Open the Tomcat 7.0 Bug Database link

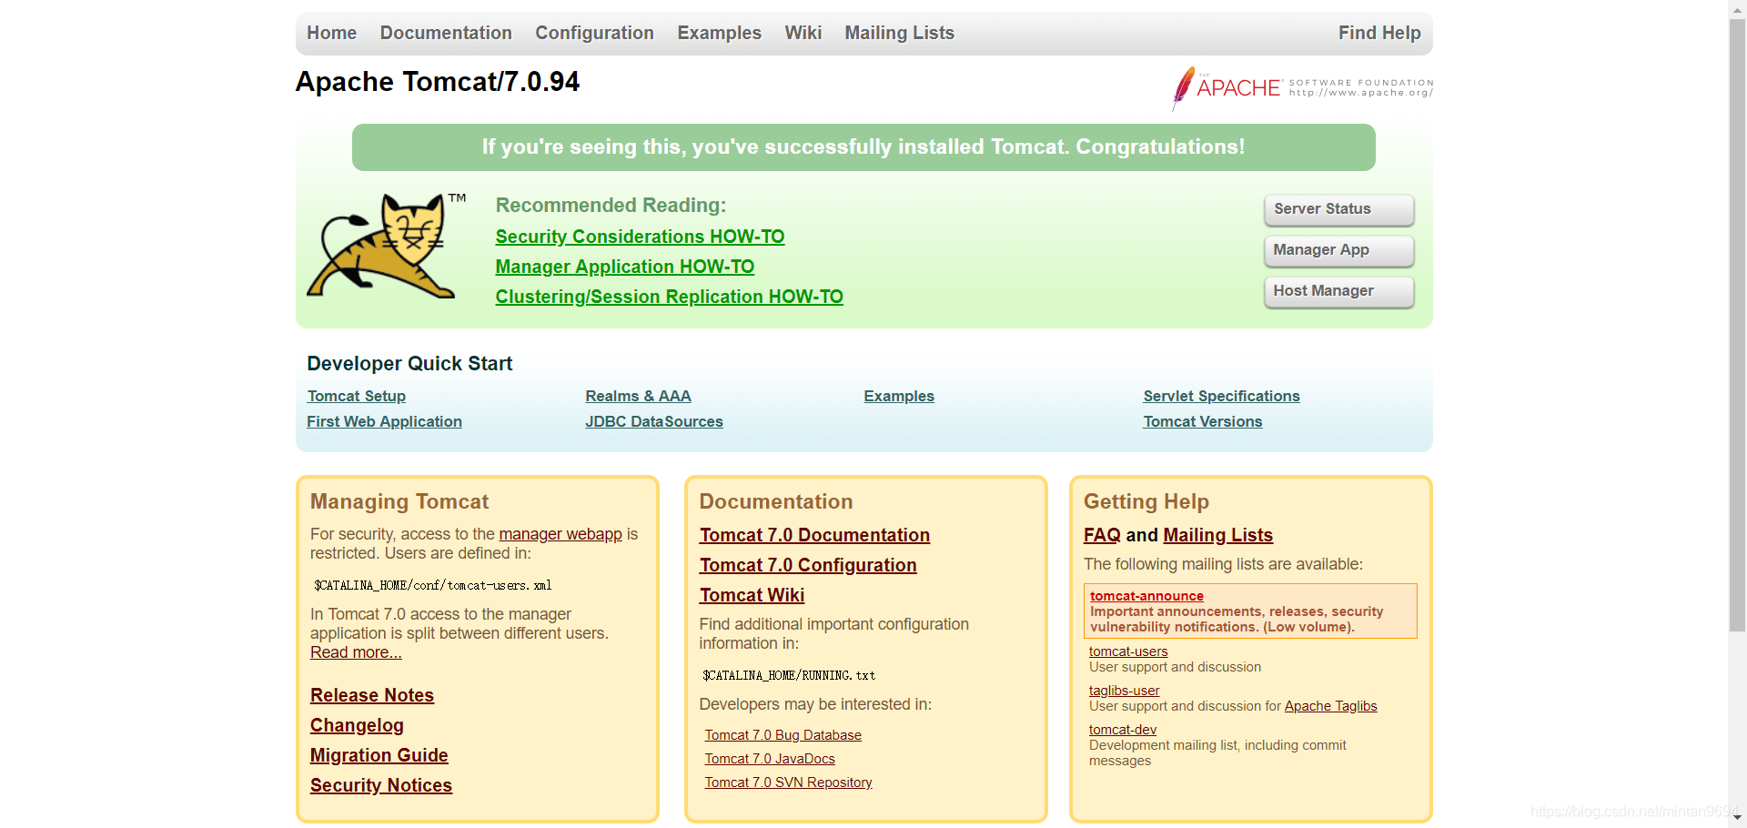pos(783,735)
